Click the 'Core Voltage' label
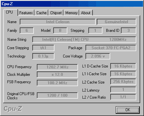The width and height of the screenshot is (144, 116). click(73, 56)
